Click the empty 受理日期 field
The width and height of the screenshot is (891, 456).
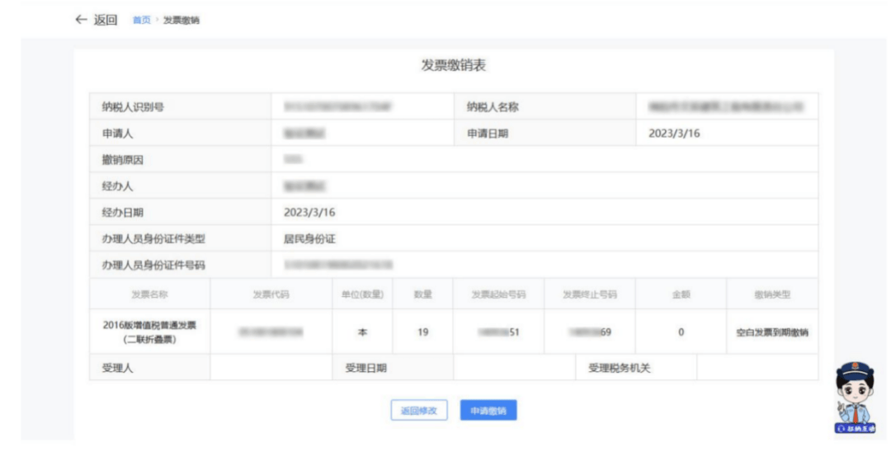[x=514, y=368]
